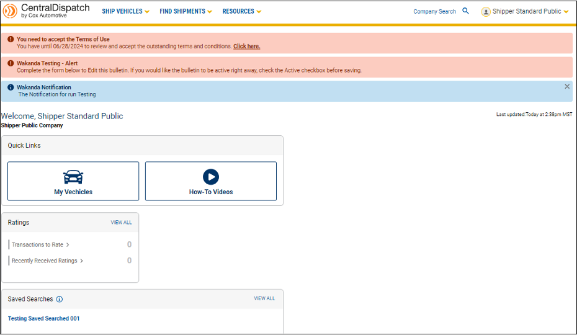Open Testing Saved Searched 001
Image resolution: width=577 pixels, height=335 pixels.
coord(43,318)
